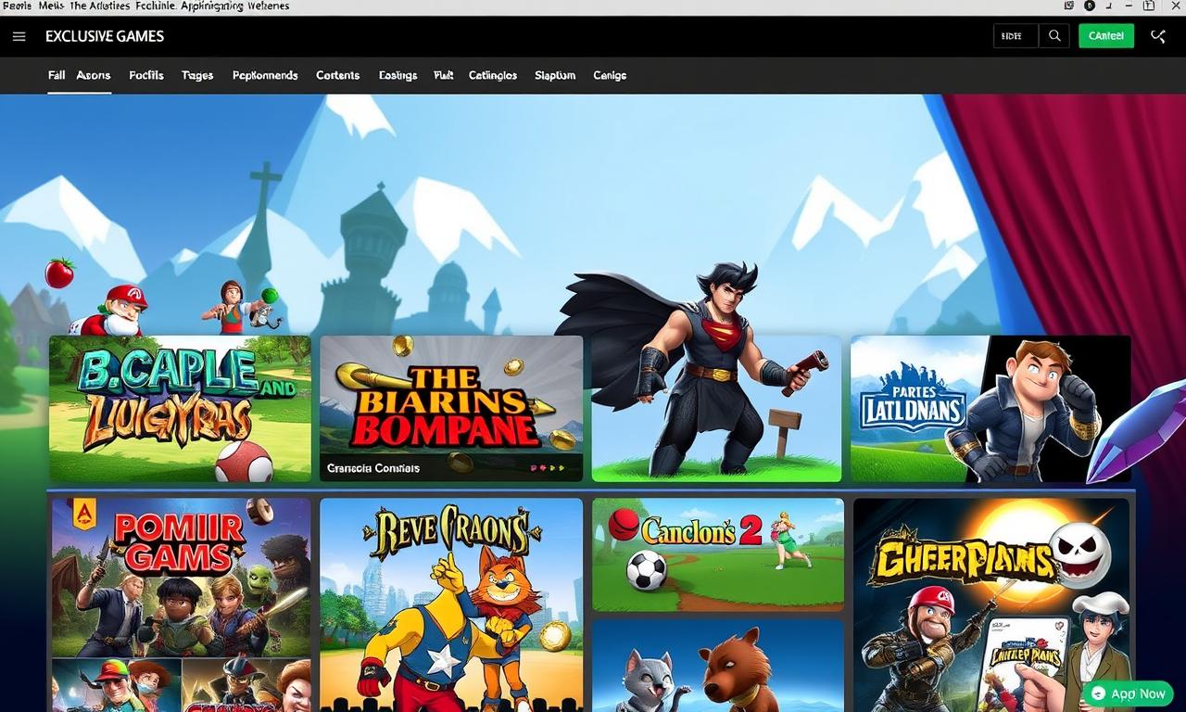Click the share icon in header
The image size is (1186, 712).
tap(1158, 36)
